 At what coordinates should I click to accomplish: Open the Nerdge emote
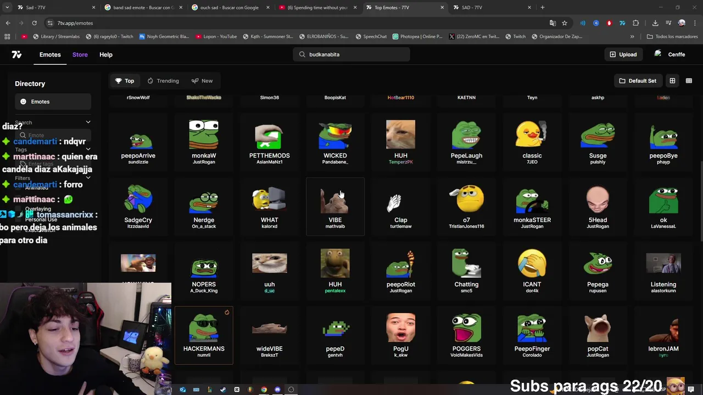pyautogui.click(x=204, y=207)
